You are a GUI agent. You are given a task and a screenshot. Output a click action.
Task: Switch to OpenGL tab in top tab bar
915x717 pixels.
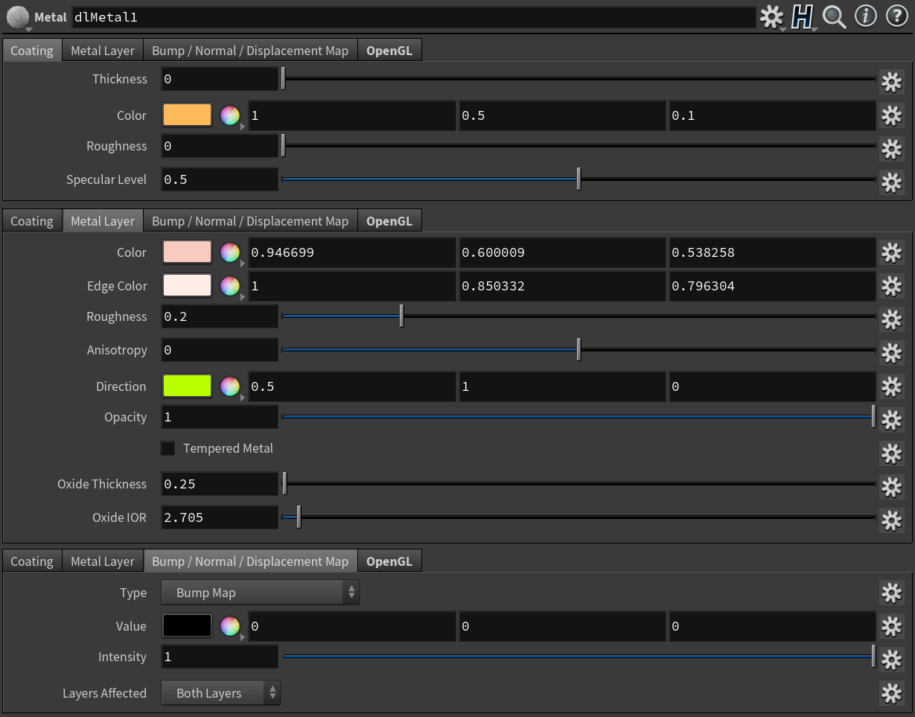point(389,51)
